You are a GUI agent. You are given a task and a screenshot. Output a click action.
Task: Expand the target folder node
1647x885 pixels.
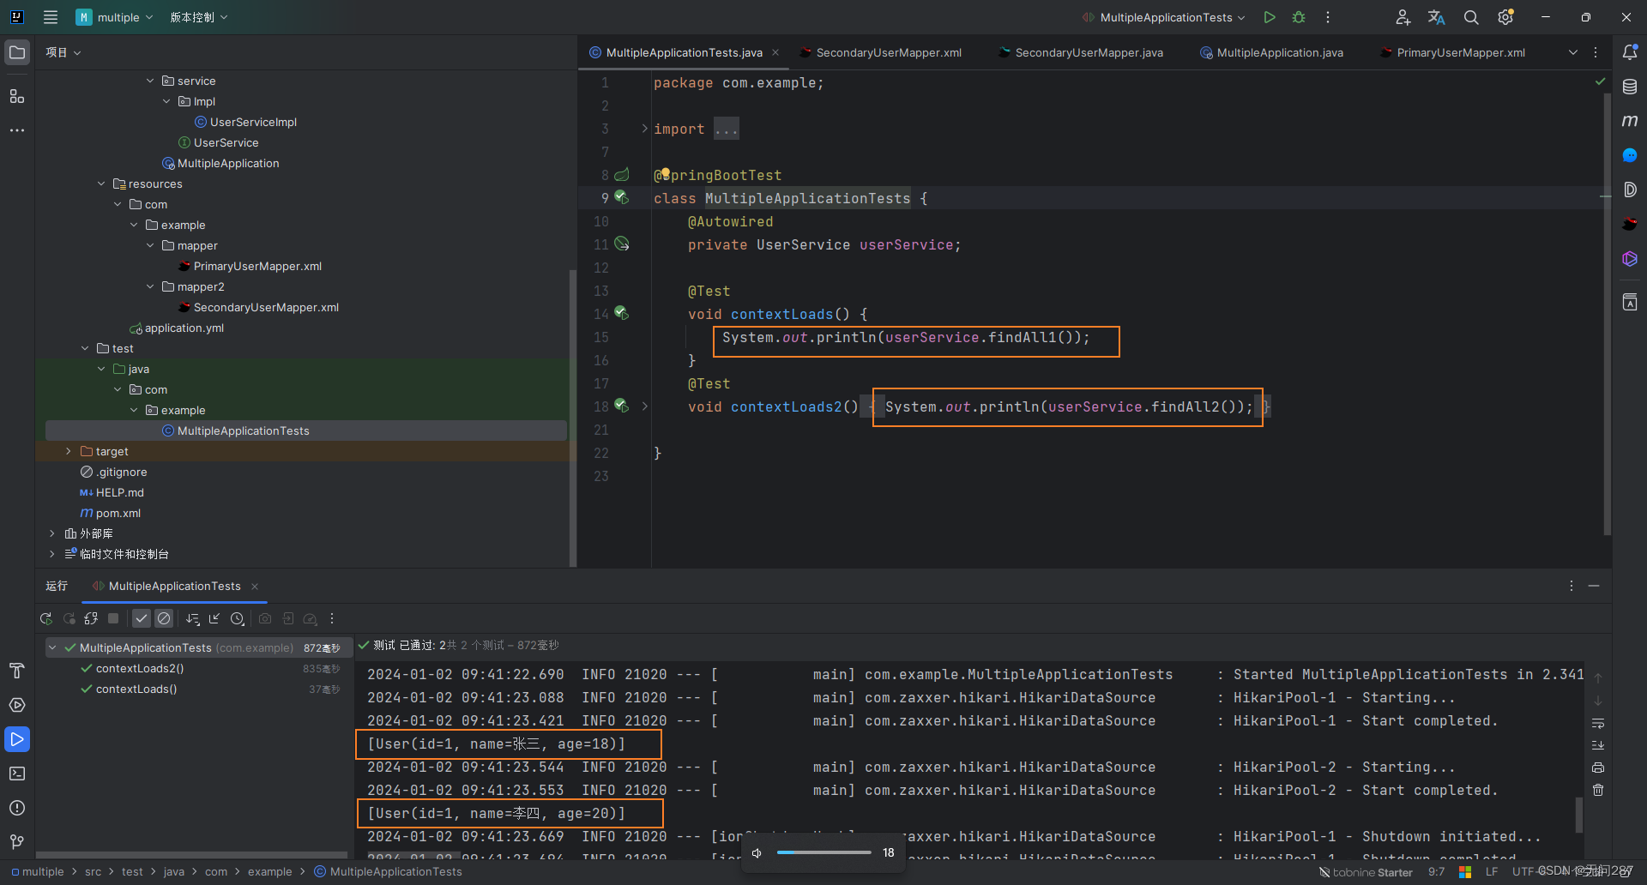pyautogui.click(x=69, y=451)
